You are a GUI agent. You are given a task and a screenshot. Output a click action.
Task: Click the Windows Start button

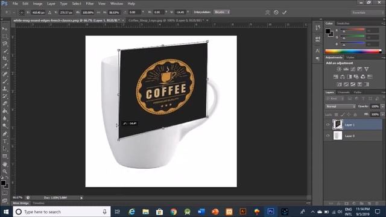click(x=6, y=212)
